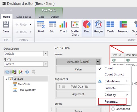Open the Data Source combo box dropdown
Screen dimensions: 137x112
point(46,54)
